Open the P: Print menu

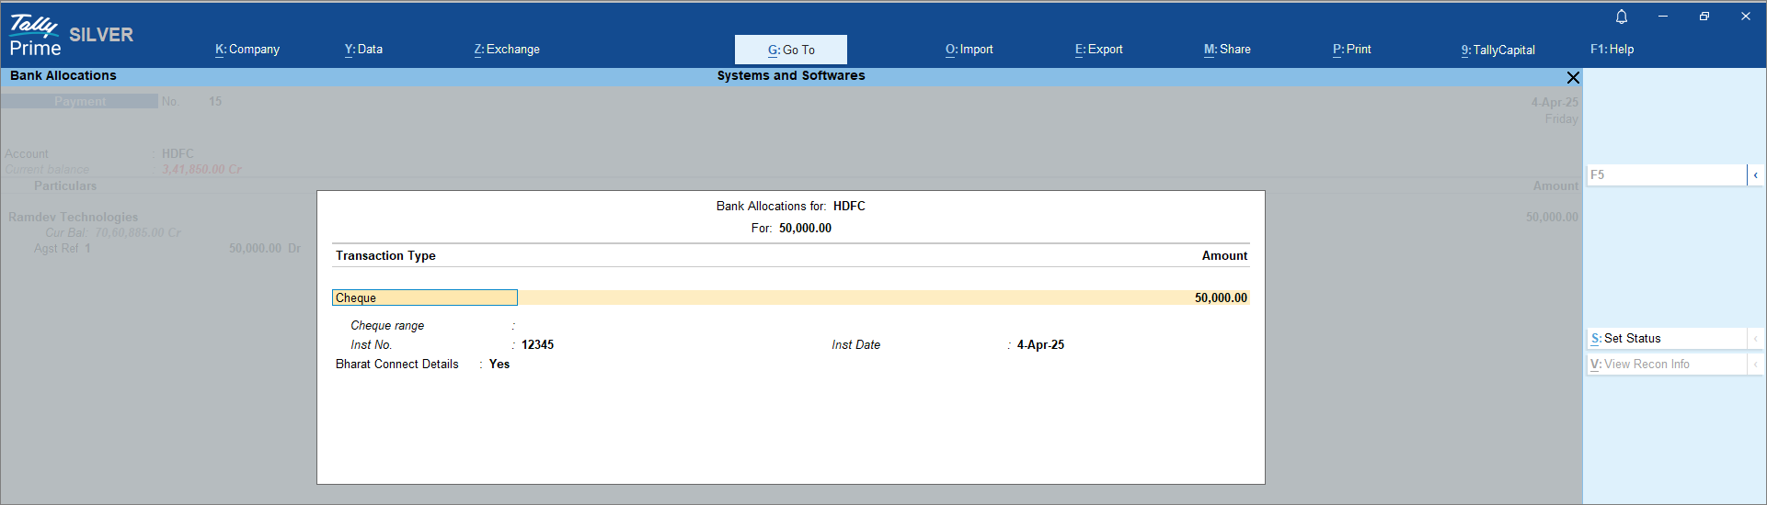tap(1352, 50)
